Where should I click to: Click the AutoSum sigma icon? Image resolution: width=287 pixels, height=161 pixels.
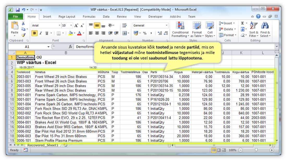[x=242, y=23]
